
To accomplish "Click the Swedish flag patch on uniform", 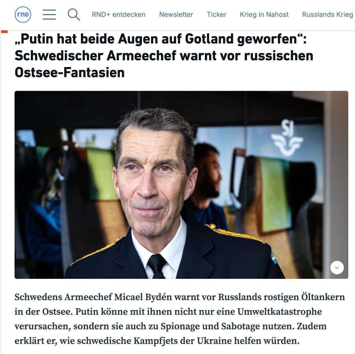I will click(x=274, y=258).
